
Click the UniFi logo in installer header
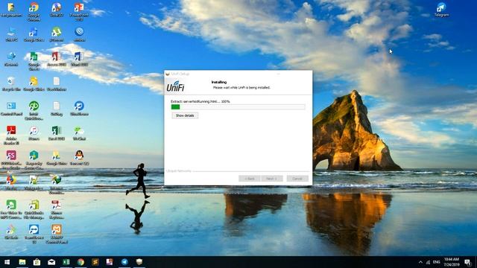coord(176,86)
